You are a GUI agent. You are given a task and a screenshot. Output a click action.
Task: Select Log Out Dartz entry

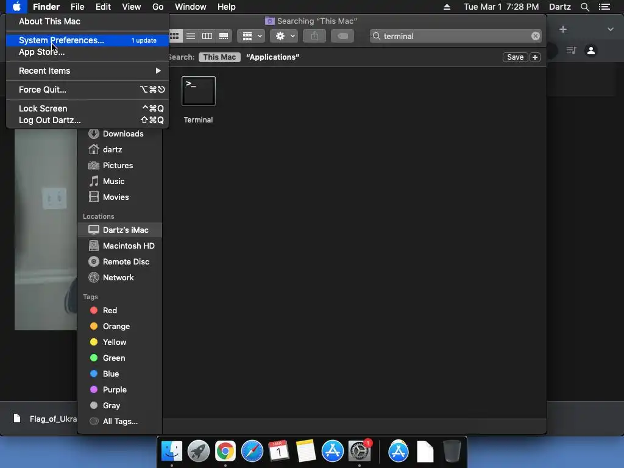pyautogui.click(x=88, y=120)
